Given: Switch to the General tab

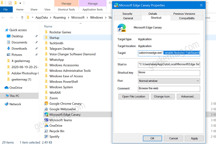Looking at the screenshot, I should (x=128, y=18).
